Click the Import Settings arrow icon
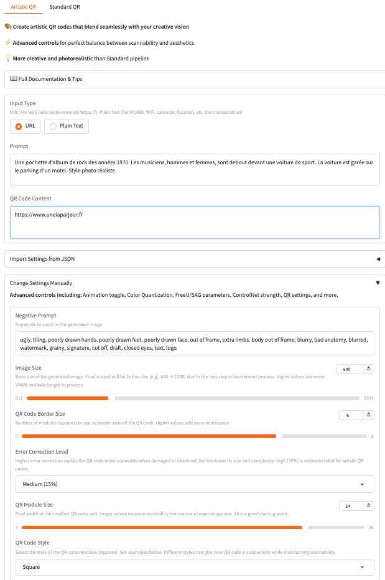This screenshot has width=385, height=580. pyautogui.click(x=378, y=259)
